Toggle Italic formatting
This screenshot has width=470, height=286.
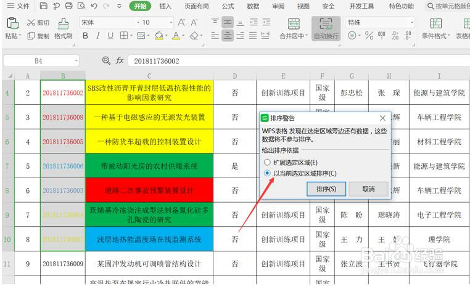coord(98,36)
